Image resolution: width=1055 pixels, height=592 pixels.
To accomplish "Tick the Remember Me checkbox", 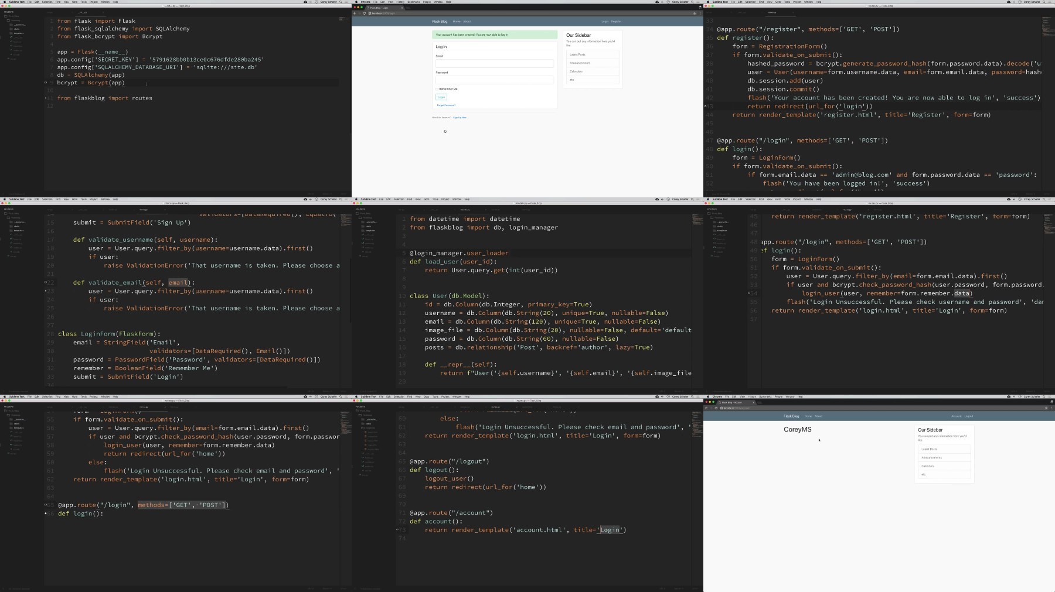I will [437, 89].
